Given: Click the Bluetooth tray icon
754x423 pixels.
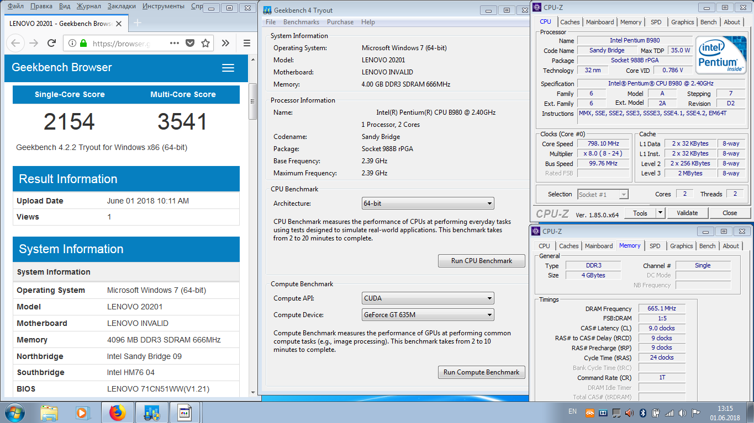Looking at the screenshot, I should click(643, 413).
